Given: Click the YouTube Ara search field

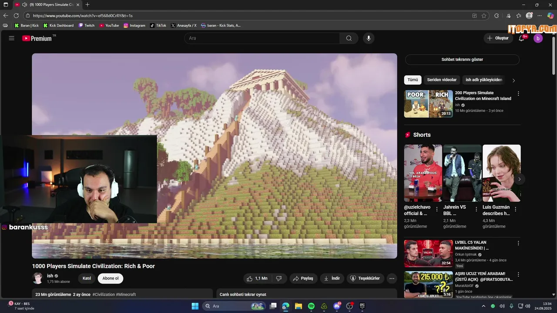Looking at the screenshot, I should coord(262,38).
